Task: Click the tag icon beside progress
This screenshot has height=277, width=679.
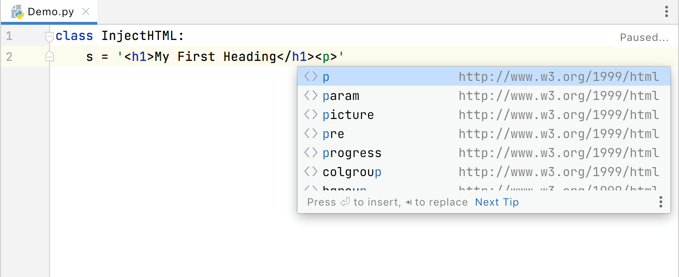Action: (310, 152)
